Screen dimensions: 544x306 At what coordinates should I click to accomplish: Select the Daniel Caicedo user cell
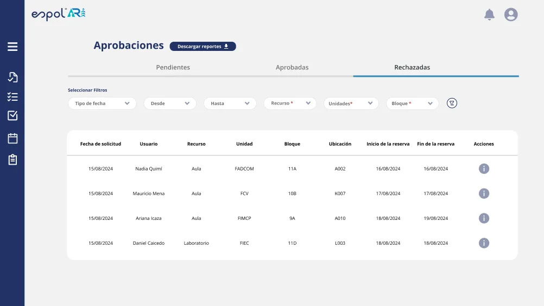tap(149, 243)
